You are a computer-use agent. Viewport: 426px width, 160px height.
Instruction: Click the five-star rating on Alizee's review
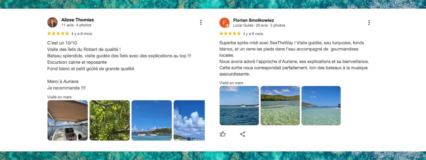[x=58, y=33]
